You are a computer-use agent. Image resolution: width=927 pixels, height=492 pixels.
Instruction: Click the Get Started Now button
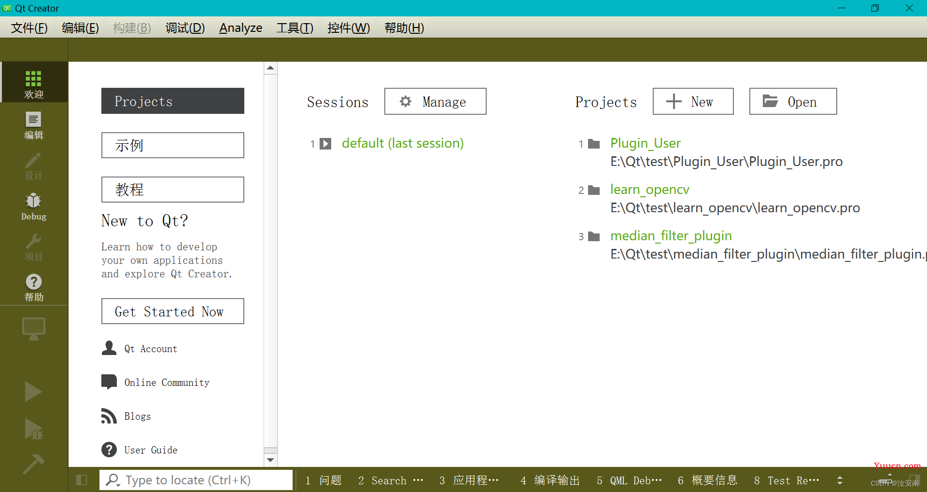[173, 311]
